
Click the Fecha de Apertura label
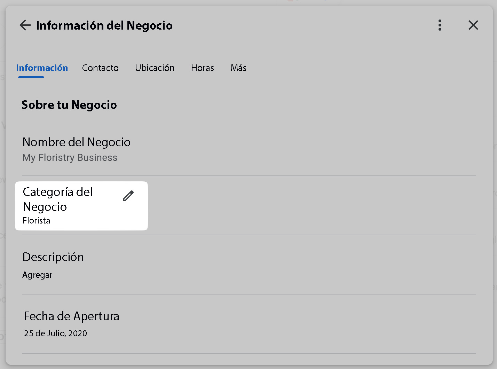click(x=72, y=316)
